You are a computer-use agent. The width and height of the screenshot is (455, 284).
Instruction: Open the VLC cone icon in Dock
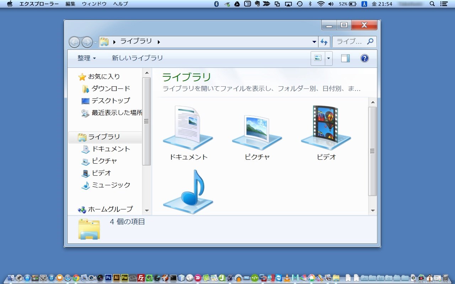pyautogui.click(x=287, y=278)
